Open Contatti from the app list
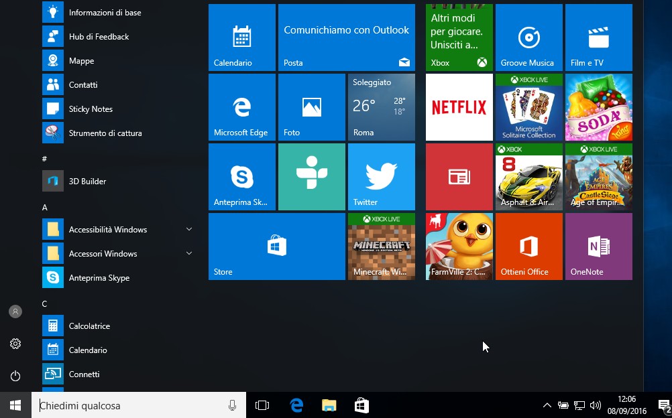The image size is (672, 418). [x=119, y=85]
